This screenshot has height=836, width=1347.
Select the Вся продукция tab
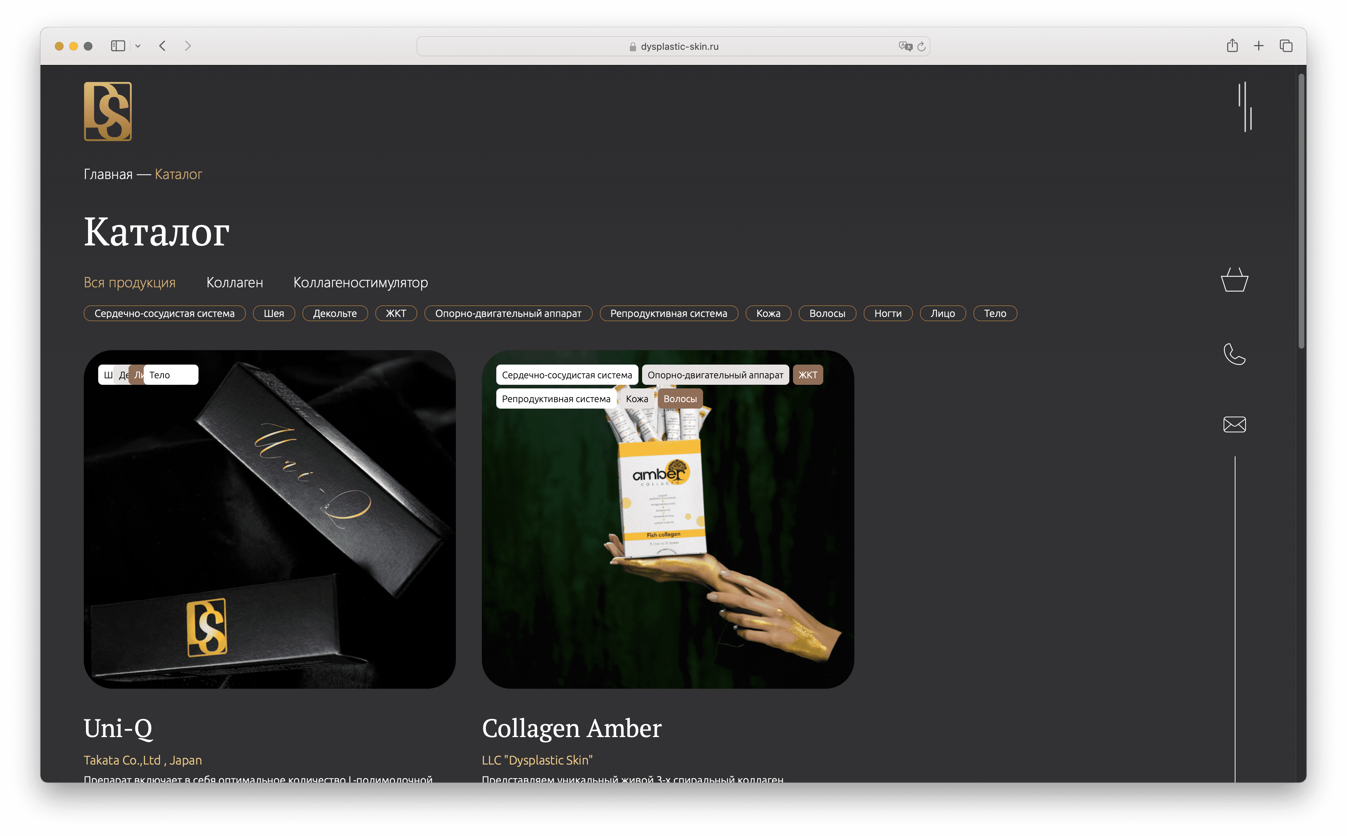129,283
